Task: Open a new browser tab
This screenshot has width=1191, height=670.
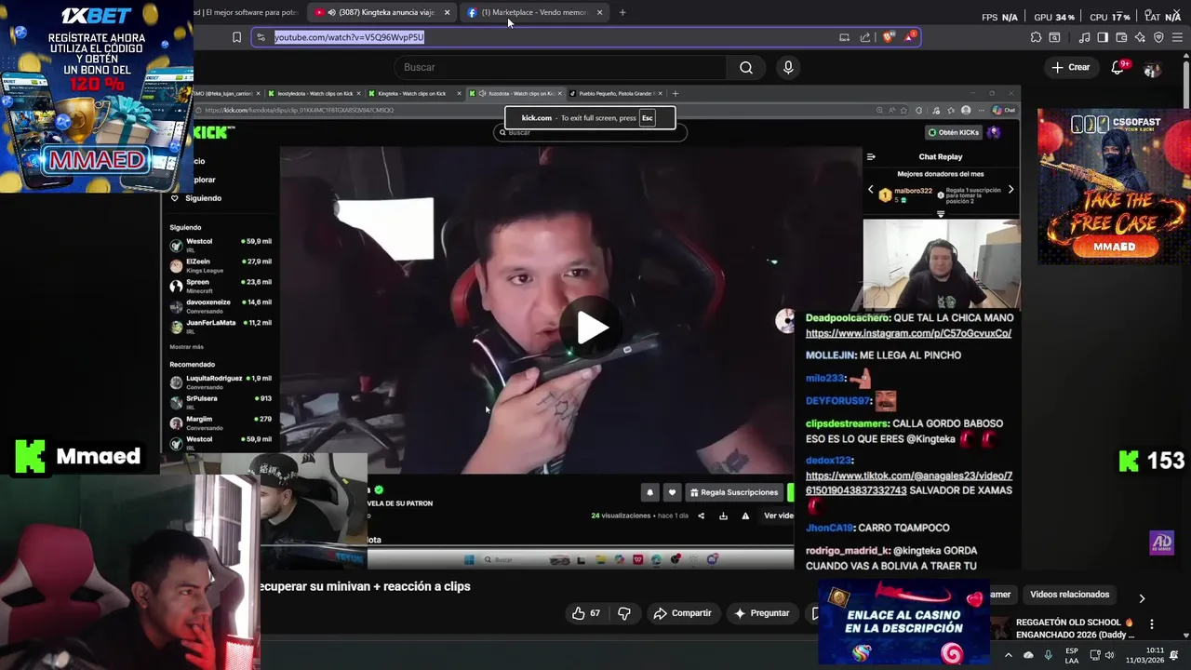Action: click(622, 12)
